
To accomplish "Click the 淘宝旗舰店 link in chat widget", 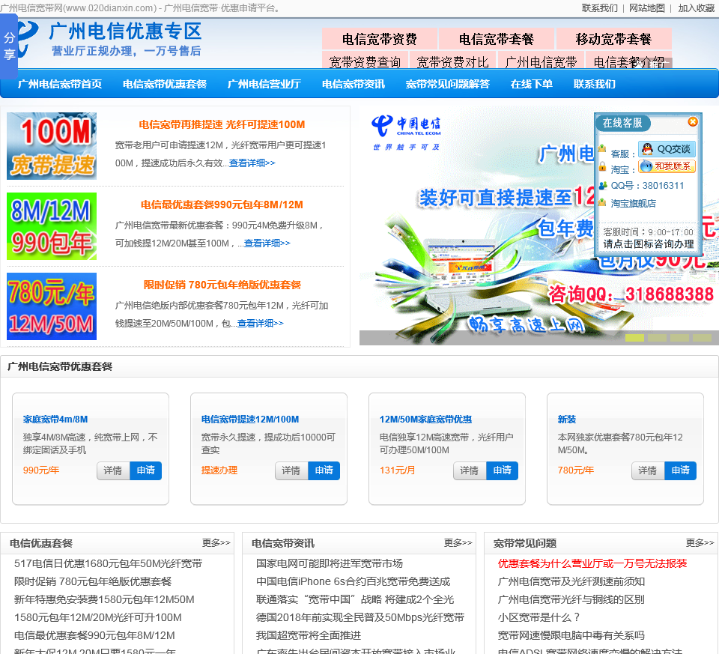I will pyautogui.click(x=633, y=203).
